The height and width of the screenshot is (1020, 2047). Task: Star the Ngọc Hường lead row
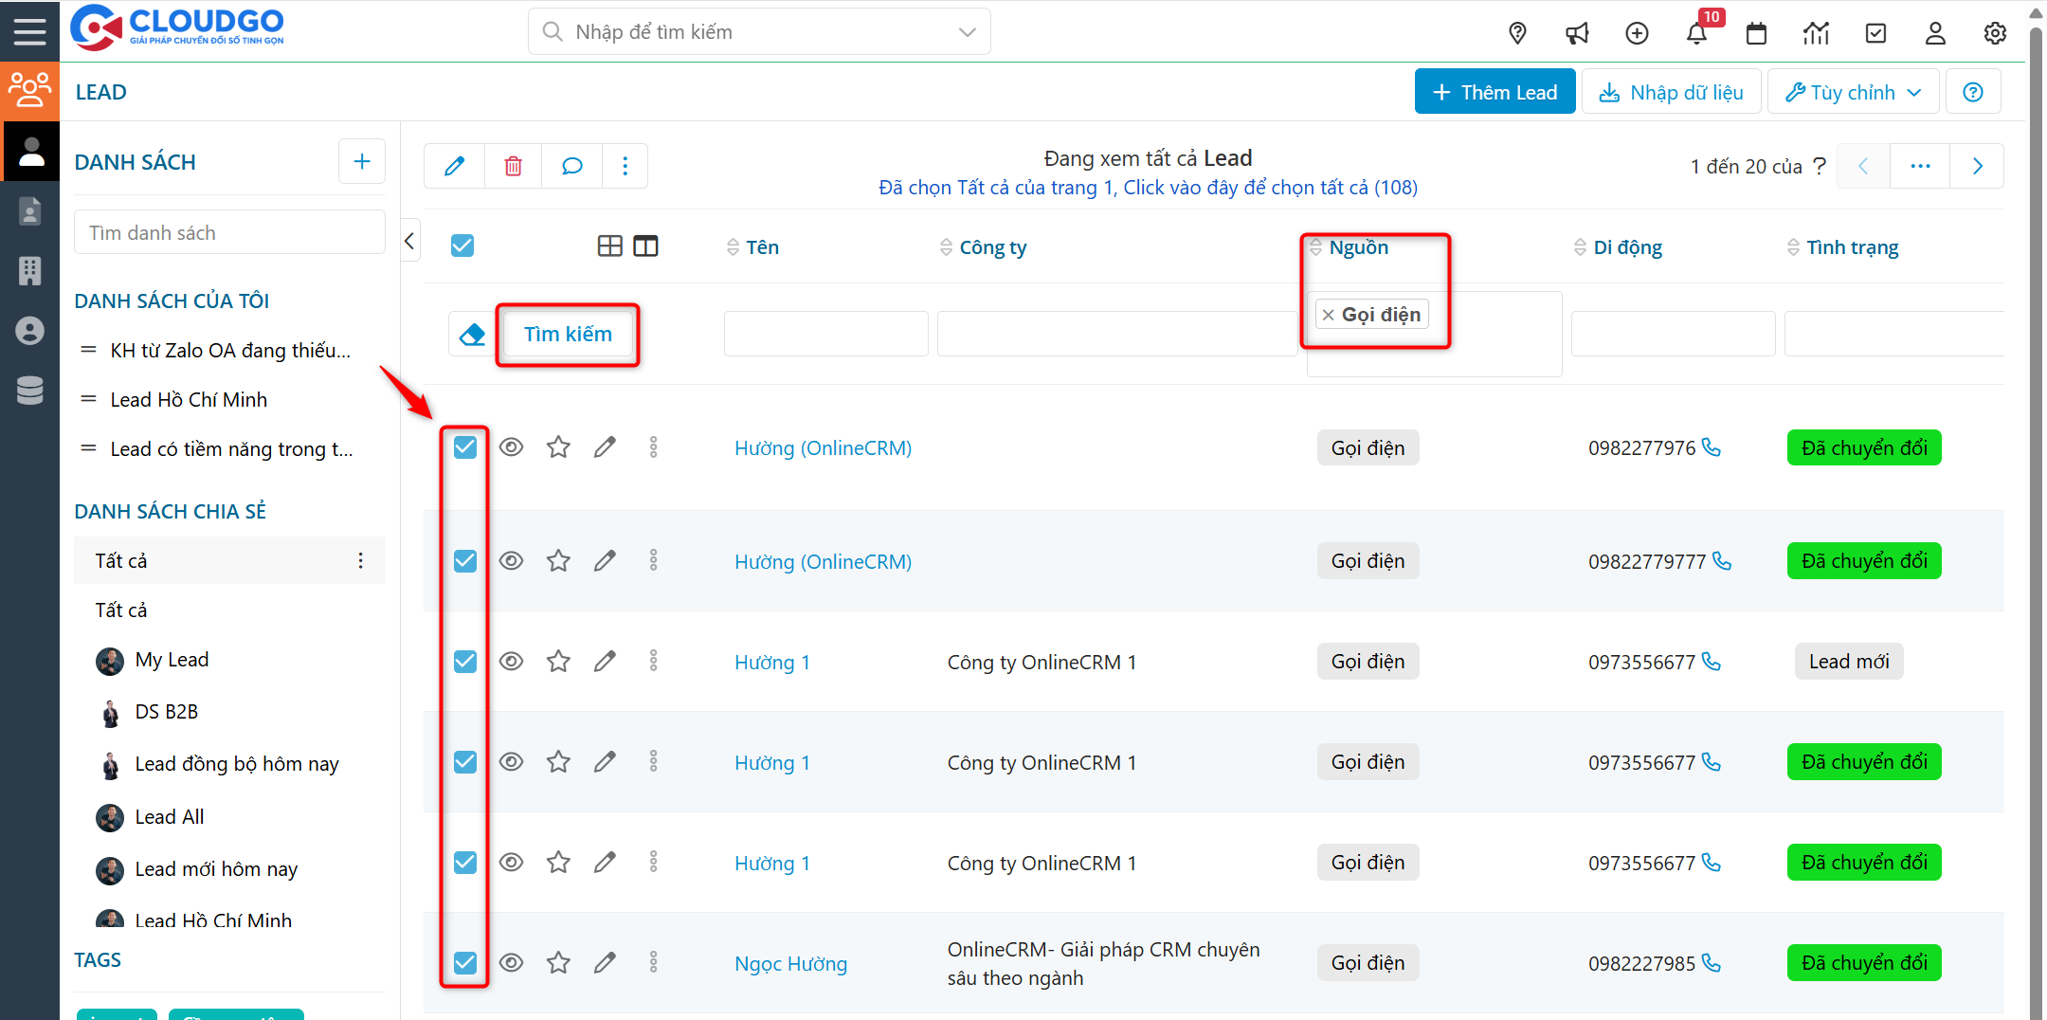558,963
